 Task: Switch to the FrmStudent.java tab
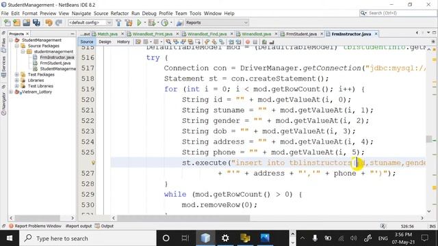point(301,34)
